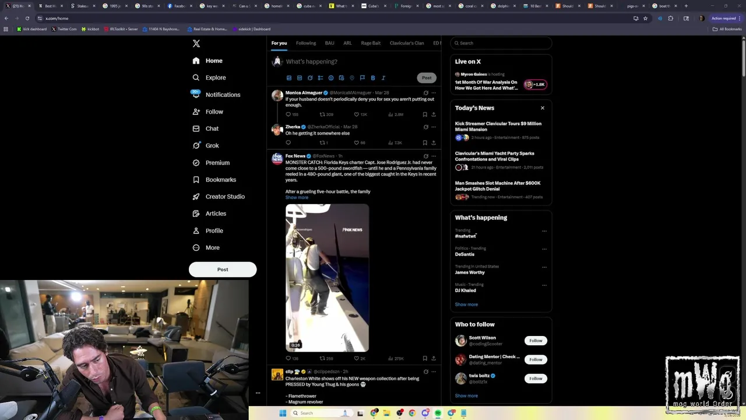The height and width of the screenshot is (420, 746).
Task: Schedule the post with calendar icon
Action: pos(342,78)
